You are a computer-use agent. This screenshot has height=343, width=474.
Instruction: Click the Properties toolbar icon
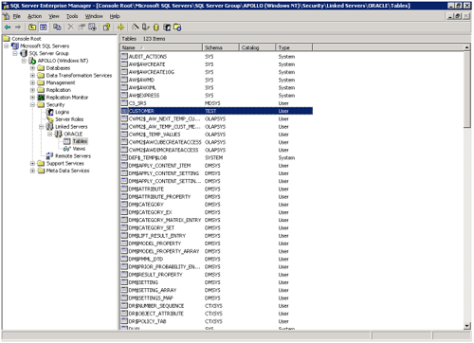tap(82, 27)
